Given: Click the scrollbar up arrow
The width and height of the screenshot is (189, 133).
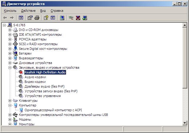Looking at the screenshot, I should point(185,25).
